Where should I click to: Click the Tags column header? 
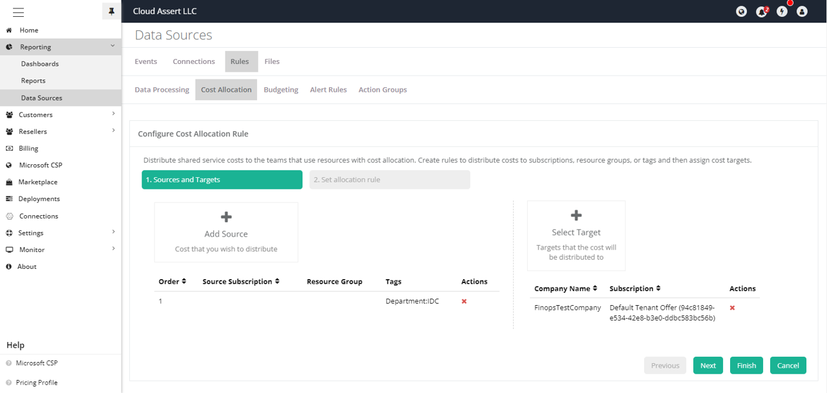(x=393, y=282)
